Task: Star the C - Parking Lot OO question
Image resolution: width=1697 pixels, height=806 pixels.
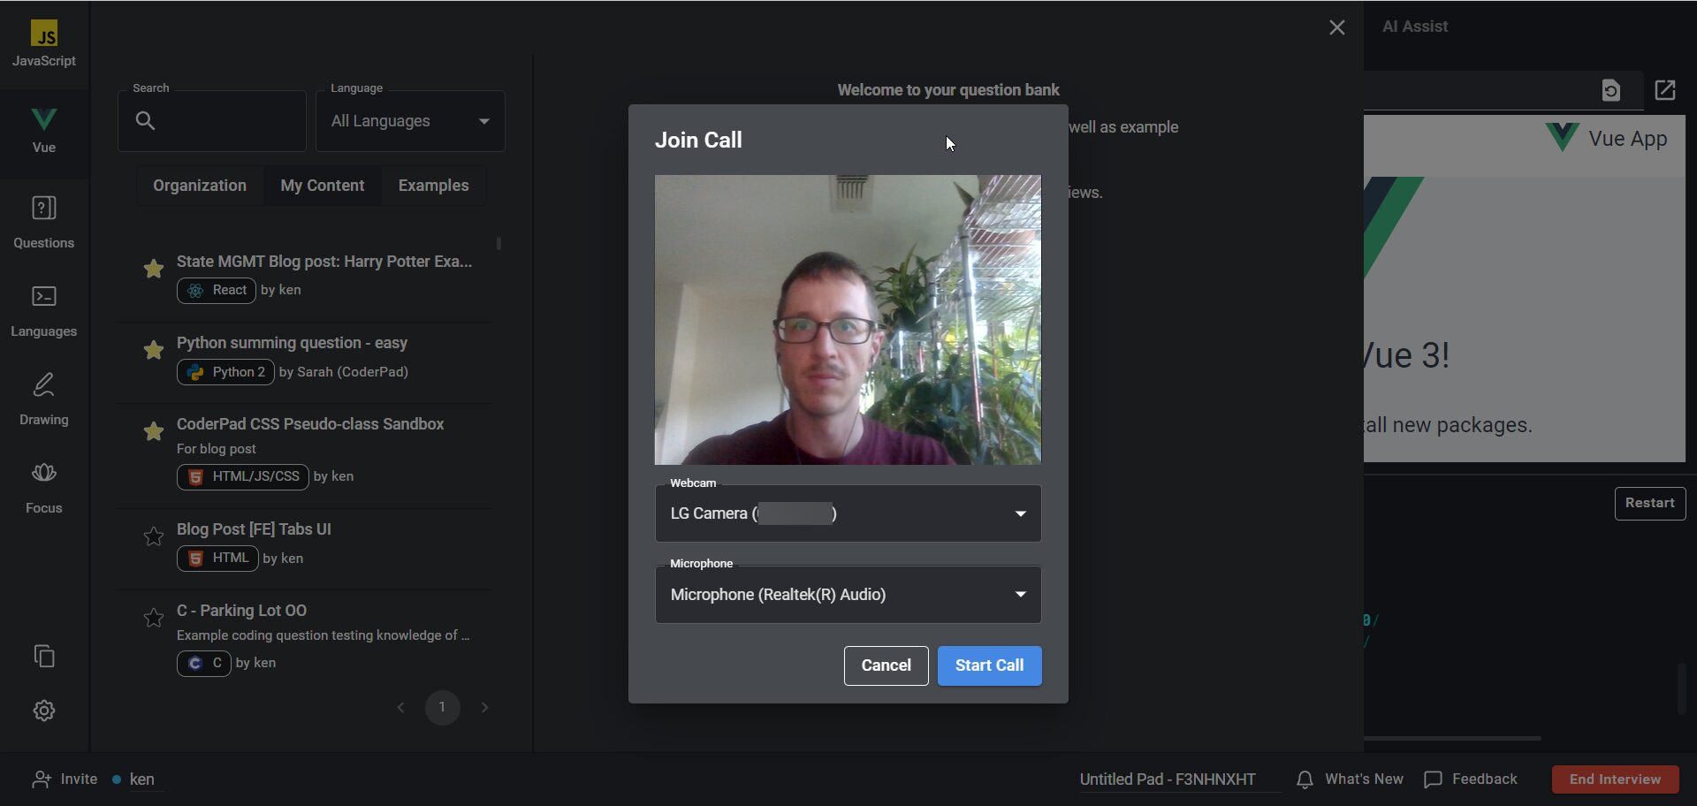Action: coord(154,618)
